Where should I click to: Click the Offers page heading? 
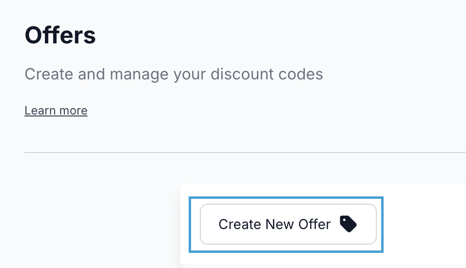click(x=60, y=36)
